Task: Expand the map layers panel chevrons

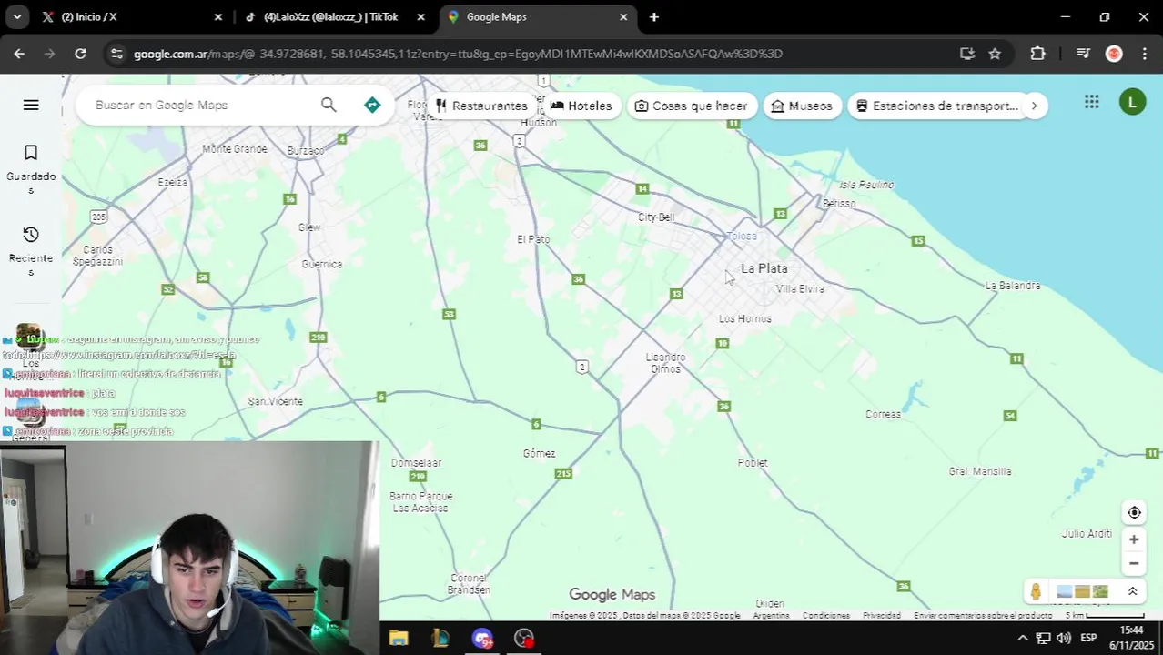Action: (x=1132, y=591)
